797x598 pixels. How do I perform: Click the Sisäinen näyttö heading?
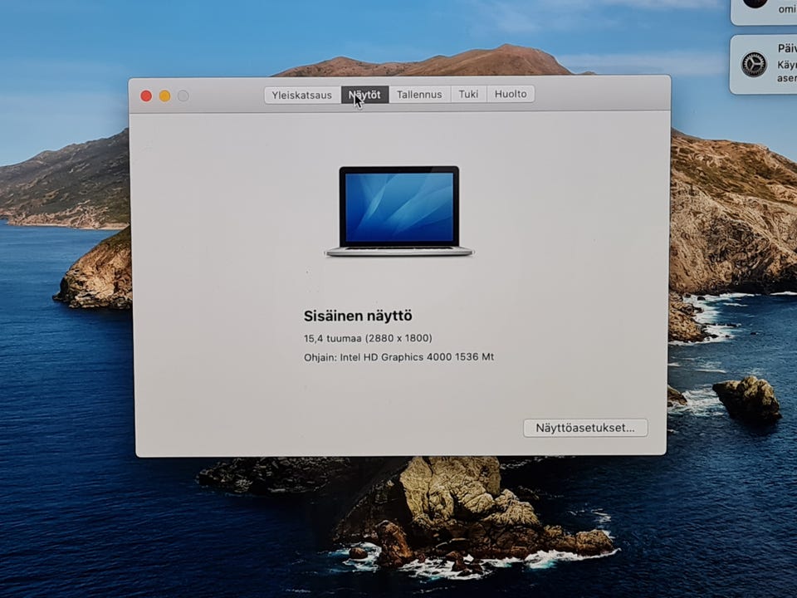(x=358, y=316)
